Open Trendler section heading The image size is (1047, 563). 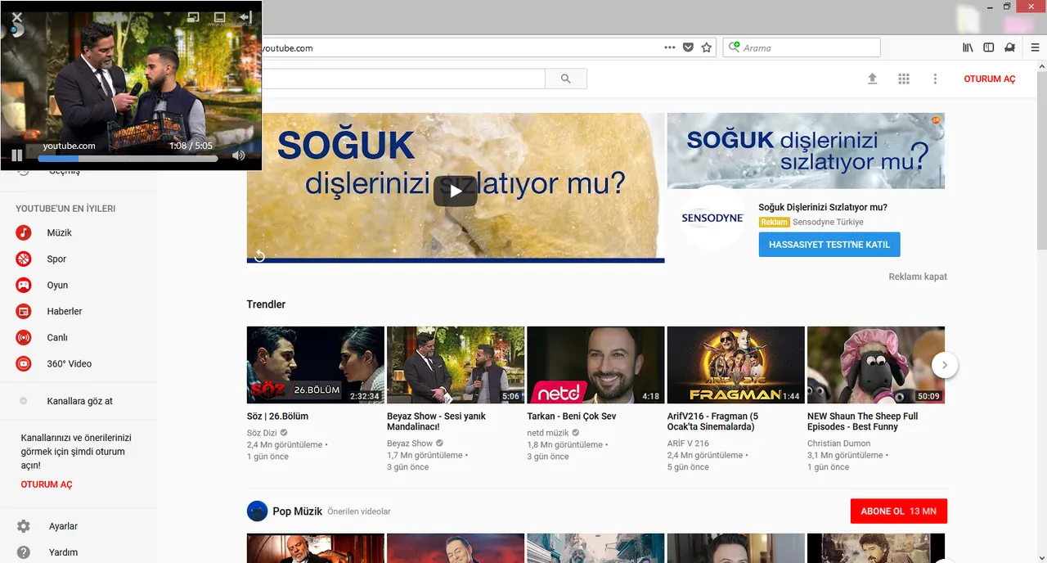(266, 304)
